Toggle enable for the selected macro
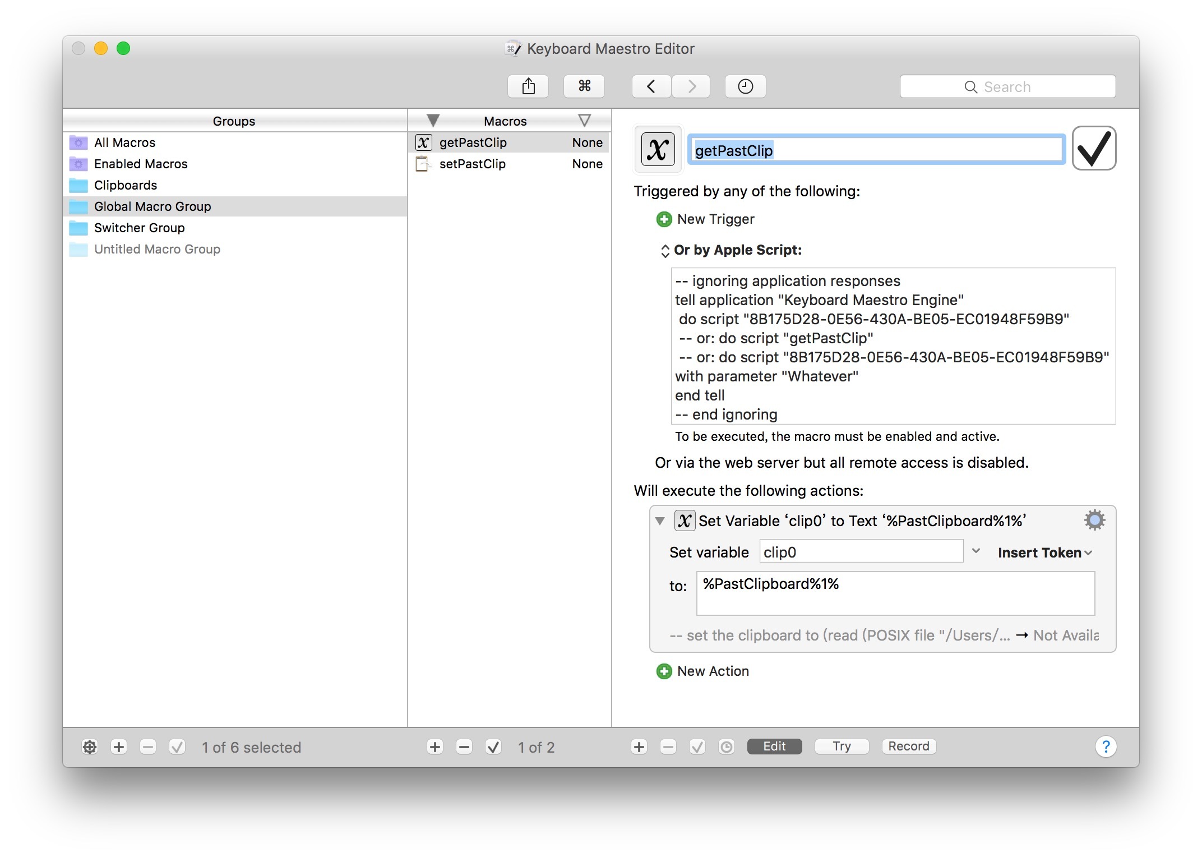The image size is (1202, 857). click(493, 747)
